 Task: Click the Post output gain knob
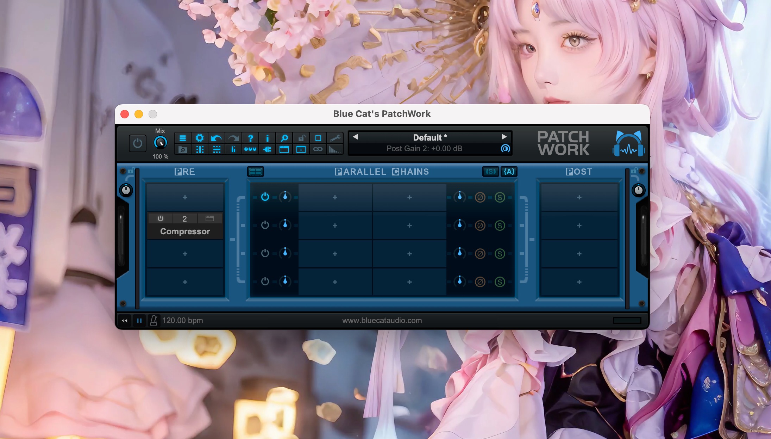[638, 190]
